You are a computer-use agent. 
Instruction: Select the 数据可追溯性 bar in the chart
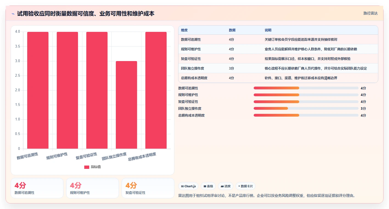point(38,90)
